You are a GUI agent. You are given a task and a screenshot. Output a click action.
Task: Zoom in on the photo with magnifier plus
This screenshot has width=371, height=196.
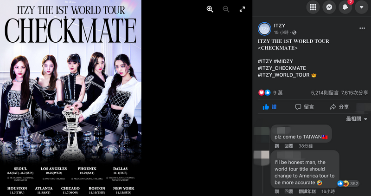(210, 9)
